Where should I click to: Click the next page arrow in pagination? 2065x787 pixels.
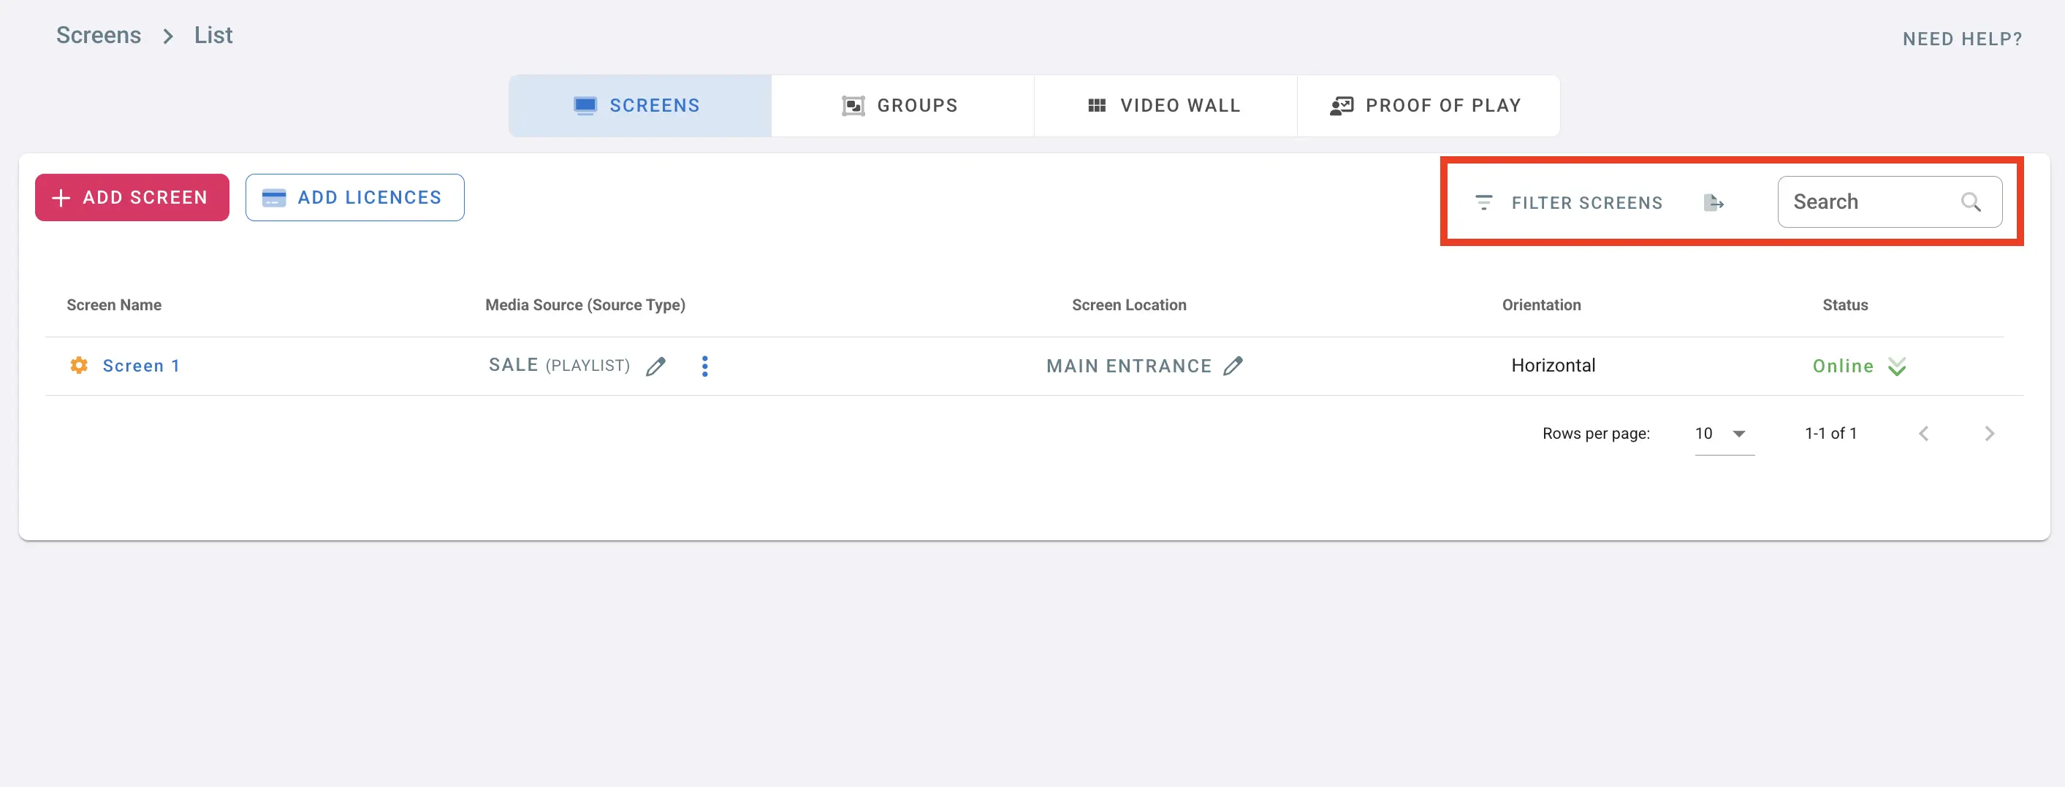pos(1990,433)
